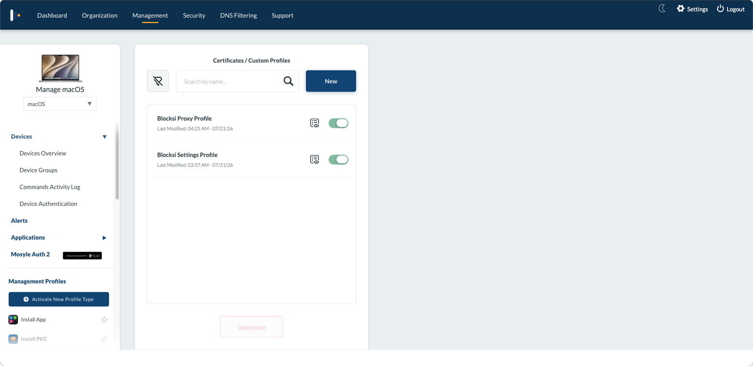This screenshot has height=366, width=753.
Task: Click the Install App profile icon
Action: 13,319
